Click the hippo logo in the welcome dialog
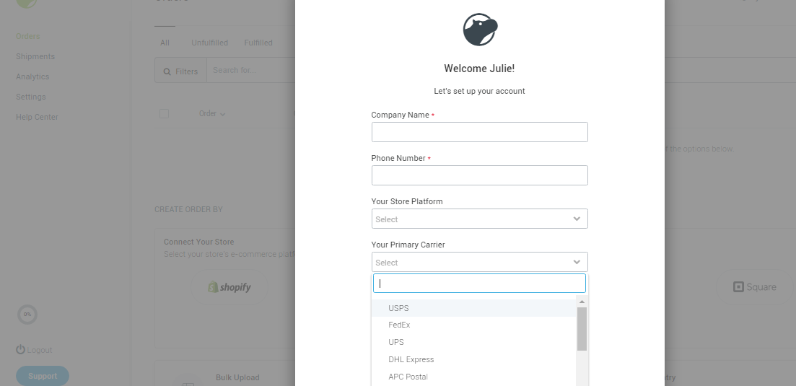This screenshot has height=386, width=796. click(480, 30)
